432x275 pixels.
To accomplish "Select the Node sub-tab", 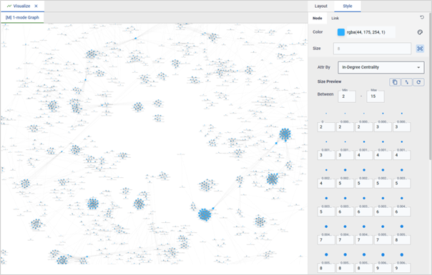I will tap(317, 18).
